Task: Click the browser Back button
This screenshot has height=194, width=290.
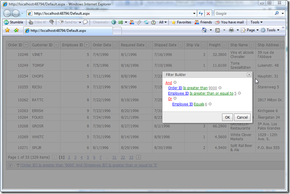Action: (7, 13)
